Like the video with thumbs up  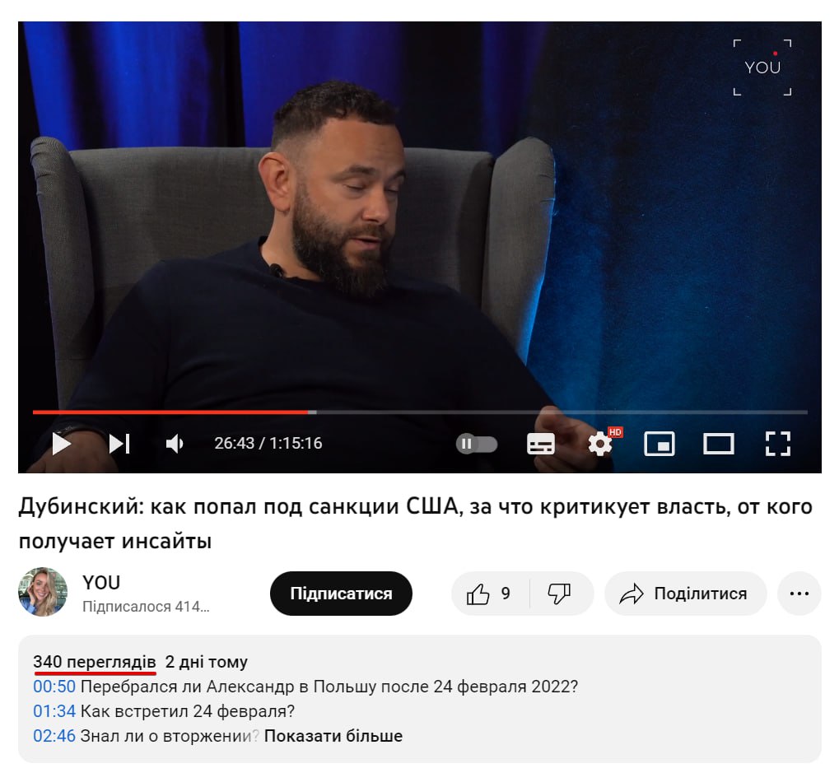coord(490,594)
